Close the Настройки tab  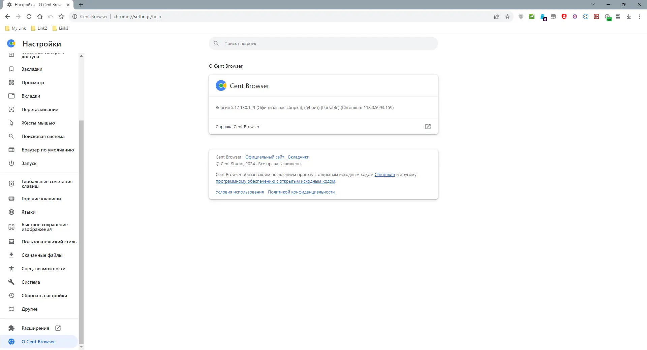pos(68,5)
